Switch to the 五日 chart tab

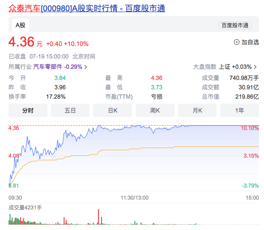click(x=70, y=110)
